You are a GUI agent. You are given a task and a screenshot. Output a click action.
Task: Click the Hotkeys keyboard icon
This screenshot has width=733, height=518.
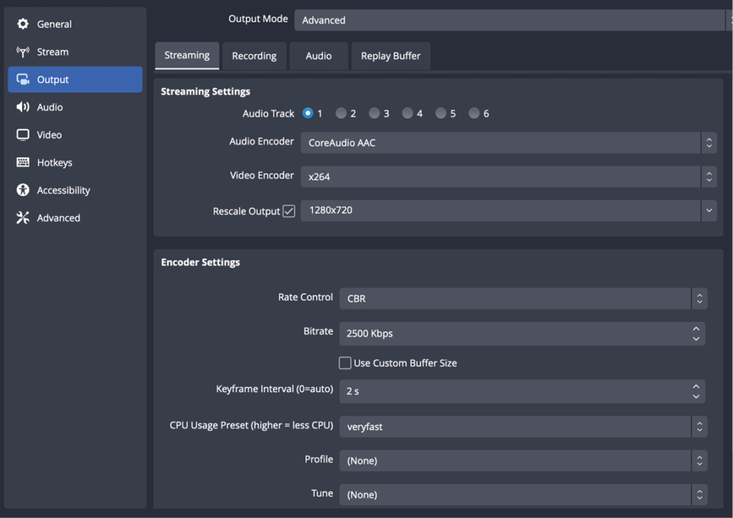pos(23,162)
